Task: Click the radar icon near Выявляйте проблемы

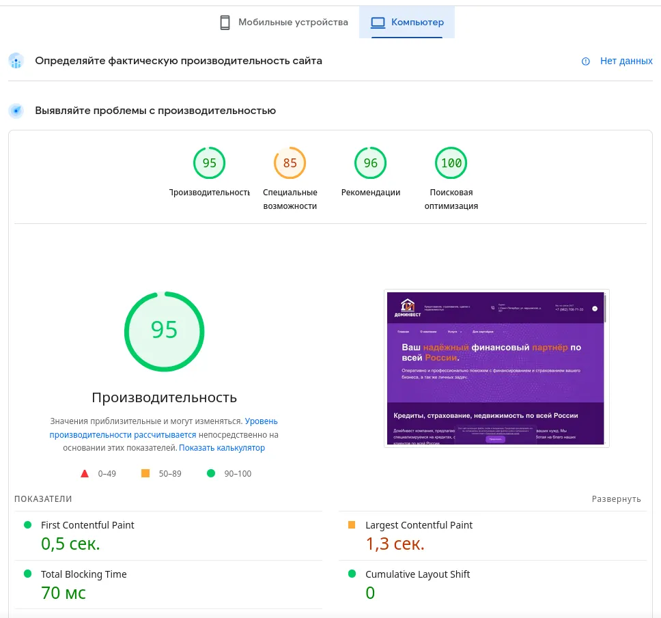Action: pyautogui.click(x=16, y=111)
